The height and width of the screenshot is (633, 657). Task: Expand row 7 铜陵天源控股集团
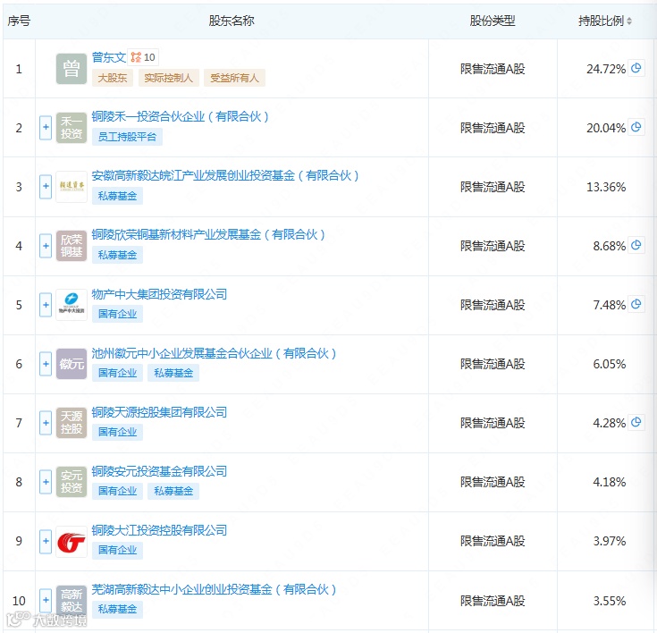pyautogui.click(x=46, y=423)
